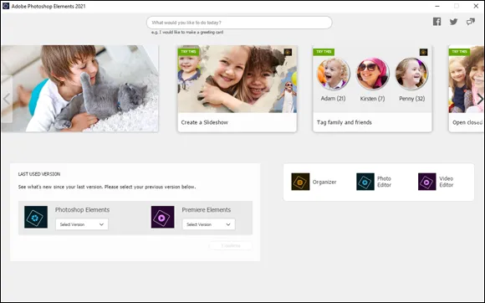The height and width of the screenshot is (303, 485).
Task: Click the greyed Confirm button
Action: pyautogui.click(x=231, y=246)
